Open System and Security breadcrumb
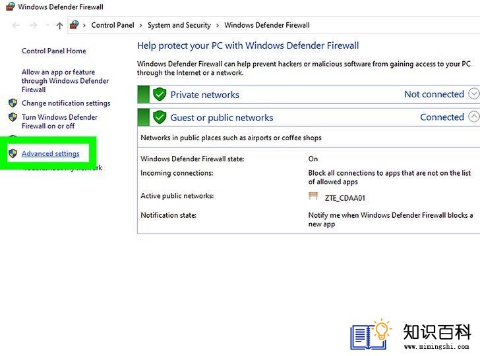This screenshot has height=356, width=480. click(179, 25)
